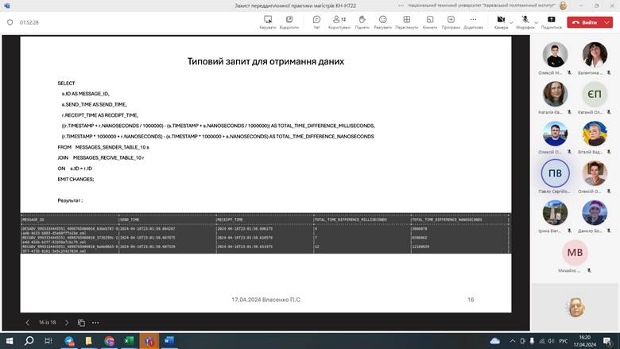Click footer text '17.04.2024 Власенко П.С'

[265, 300]
